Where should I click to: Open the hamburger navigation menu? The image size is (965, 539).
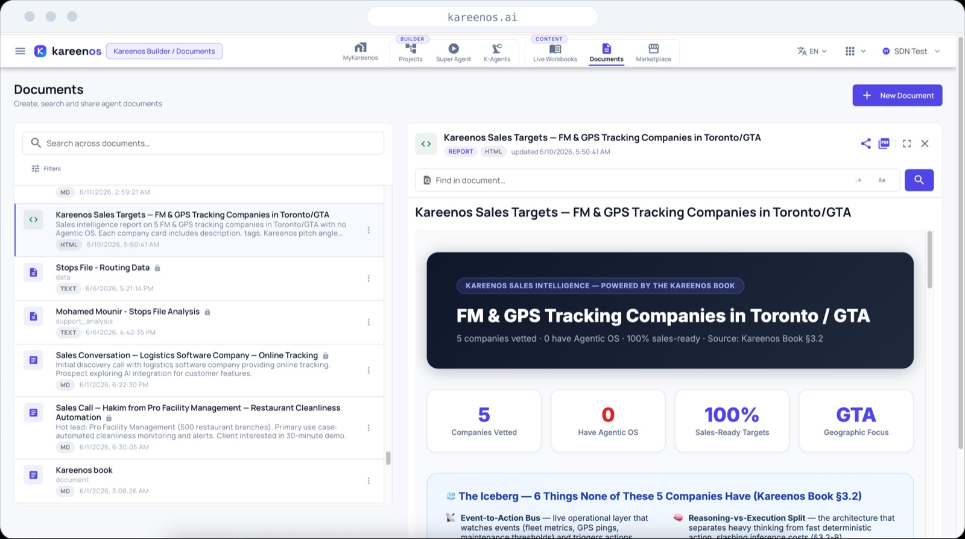point(20,51)
